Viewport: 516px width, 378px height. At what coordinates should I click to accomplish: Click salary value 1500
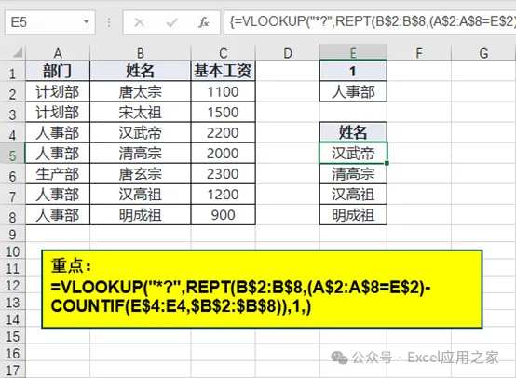pos(224,112)
